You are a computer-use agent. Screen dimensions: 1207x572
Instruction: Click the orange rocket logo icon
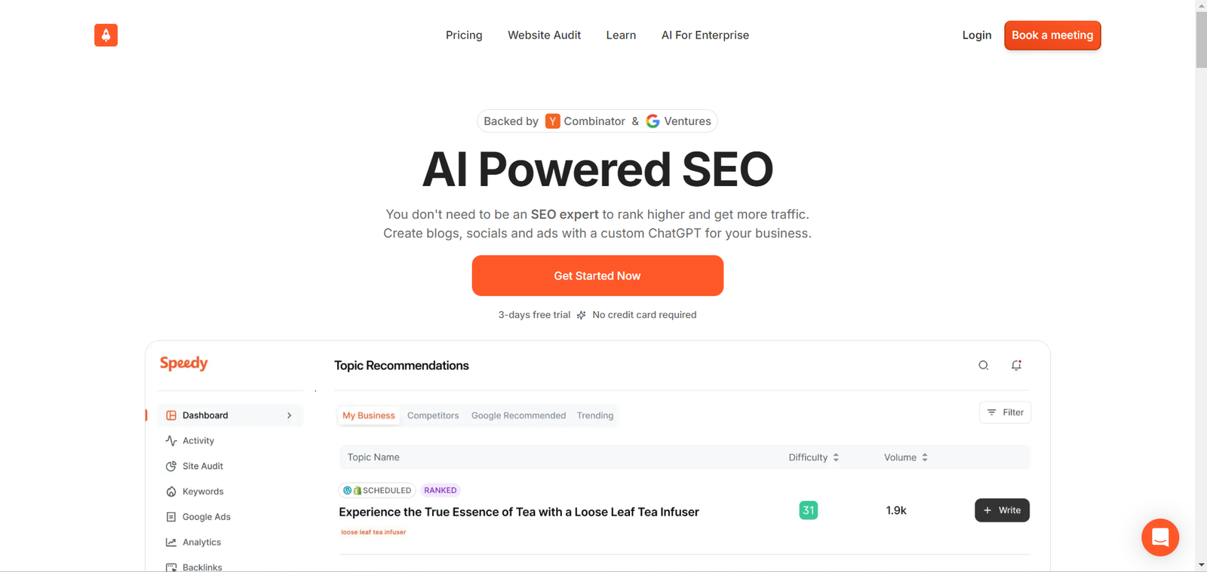click(106, 35)
